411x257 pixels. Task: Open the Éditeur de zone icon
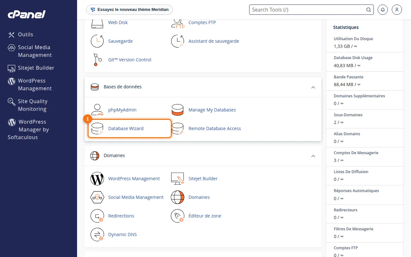[x=178, y=216]
